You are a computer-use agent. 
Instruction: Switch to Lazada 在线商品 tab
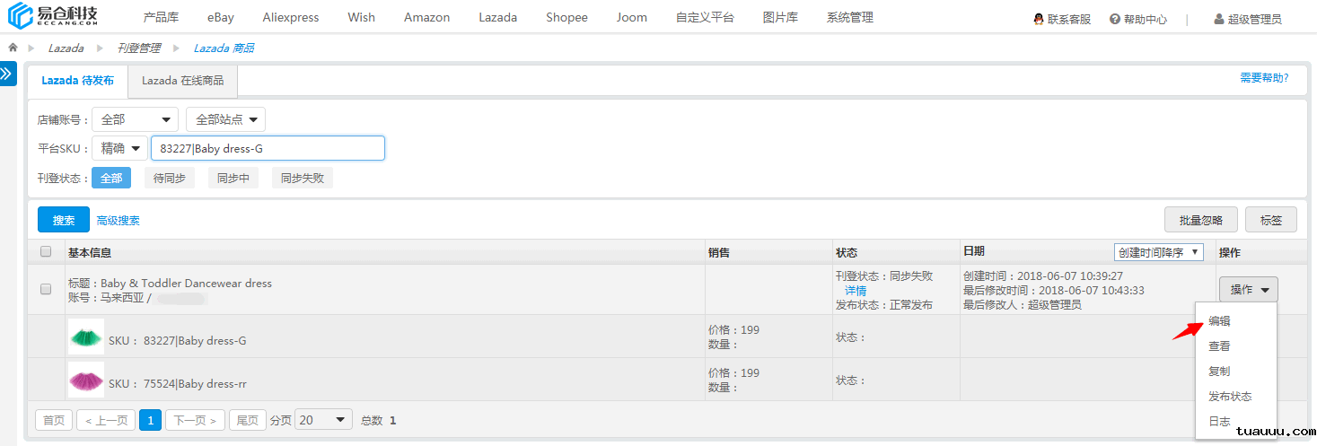[x=182, y=80]
